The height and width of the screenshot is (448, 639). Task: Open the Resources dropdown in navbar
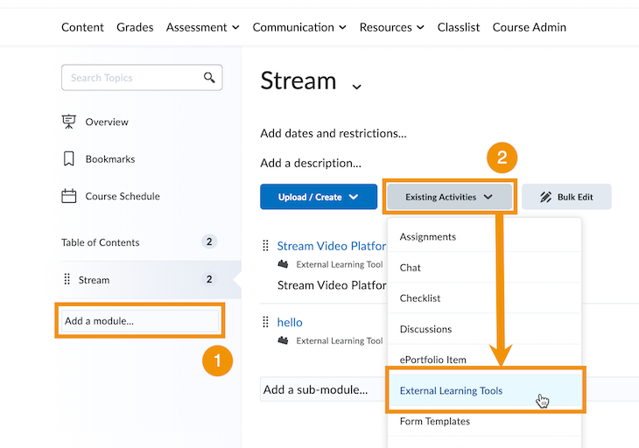pyautogui.click(x=391, y=27)
